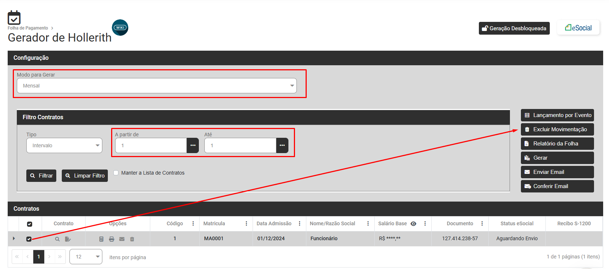This screenshot has height=269, width=609.
Task: Open Tipo 'Intervalo' dropdown
Action: [64, 145]
